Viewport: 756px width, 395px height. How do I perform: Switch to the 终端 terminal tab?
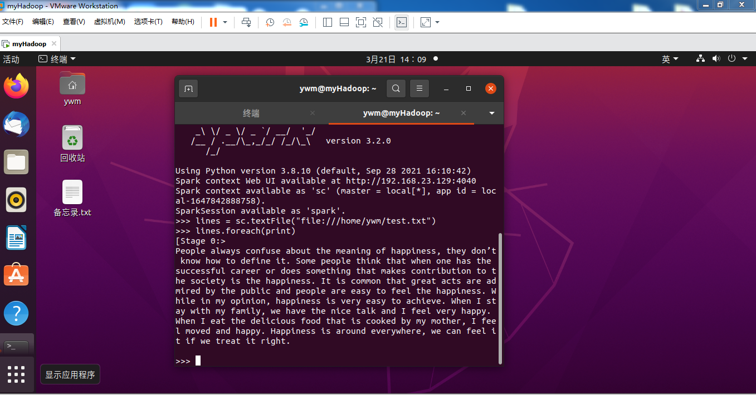point(251,113)
